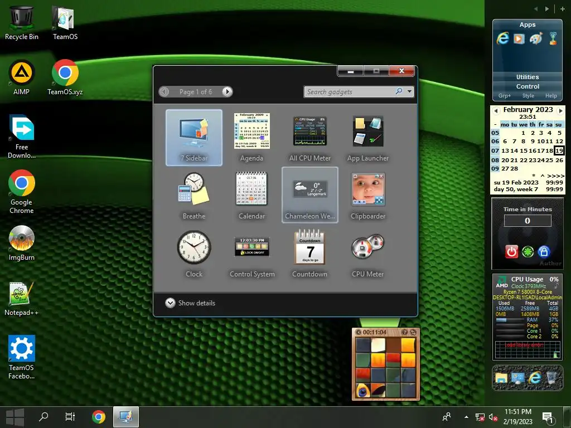Screen dimensions: 571x428
Task: Click the previous page arrow in gadget gallery
Action: 164,92
